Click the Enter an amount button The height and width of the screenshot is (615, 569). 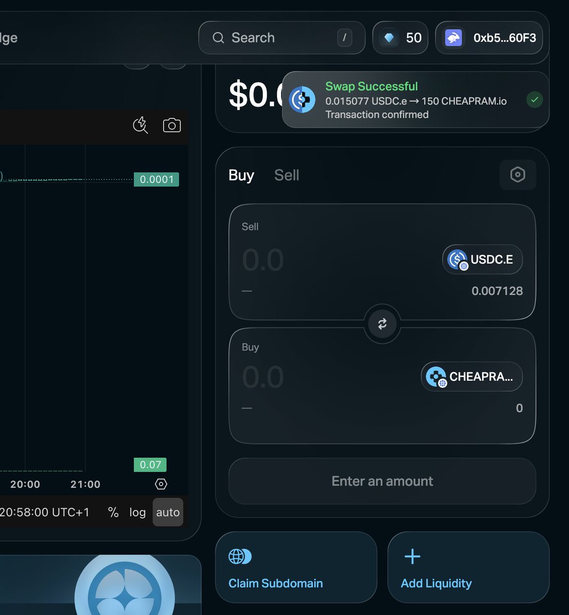[x=382, y=481]
